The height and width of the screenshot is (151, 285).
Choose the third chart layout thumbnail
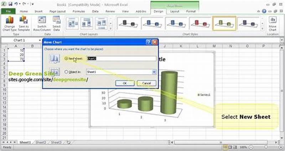[x=101, y=23]
